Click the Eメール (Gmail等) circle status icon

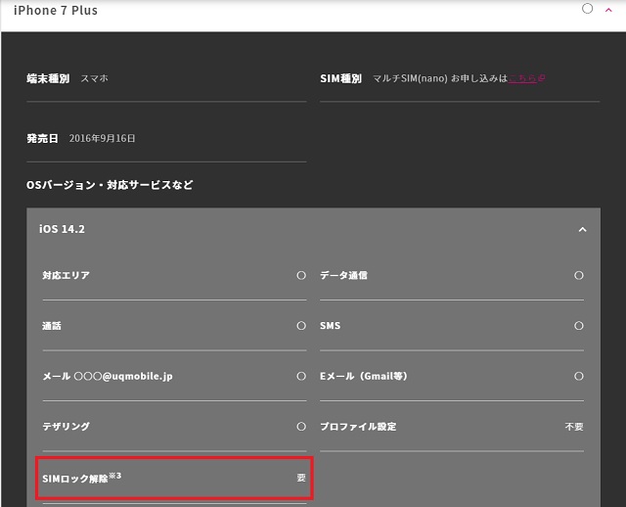(x=579, y=376)
